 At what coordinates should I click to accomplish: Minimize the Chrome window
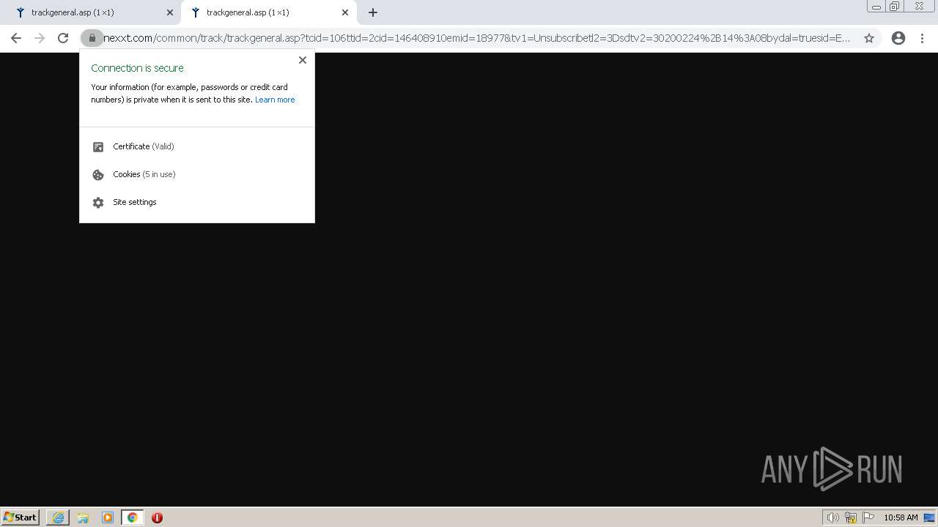point(876,7)
